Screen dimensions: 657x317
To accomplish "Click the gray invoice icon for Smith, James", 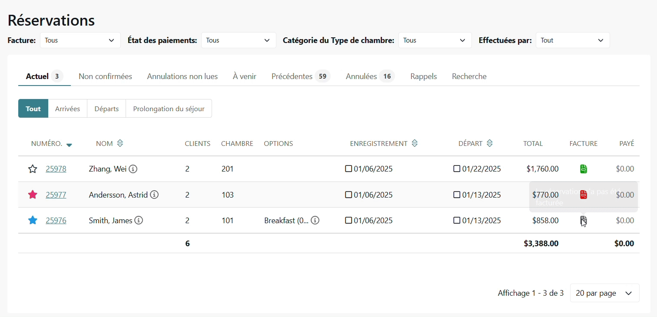I will [x=583, y=221].
